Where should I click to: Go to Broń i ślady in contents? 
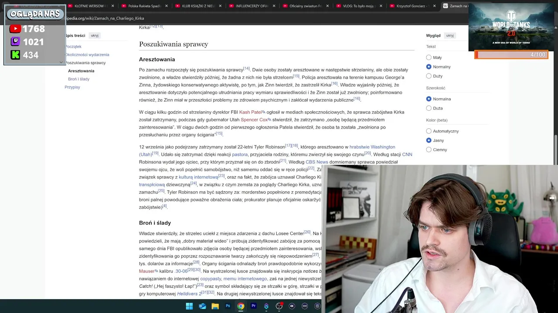(78, 79)
